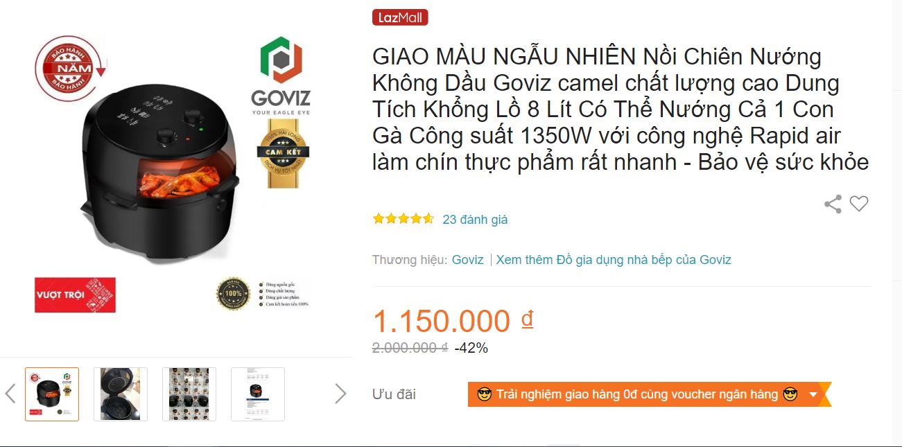This screenshot has height=447, width=902.
Task: Click the gold Cam Kết badge
Action: click(x=283, y=154)
